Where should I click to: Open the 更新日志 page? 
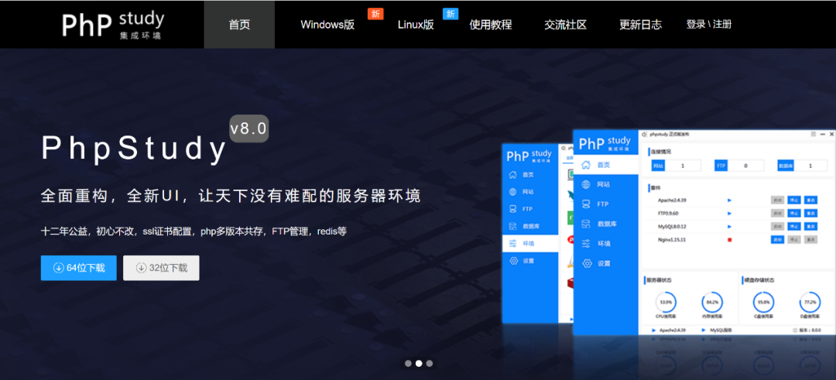pos(640,25)
